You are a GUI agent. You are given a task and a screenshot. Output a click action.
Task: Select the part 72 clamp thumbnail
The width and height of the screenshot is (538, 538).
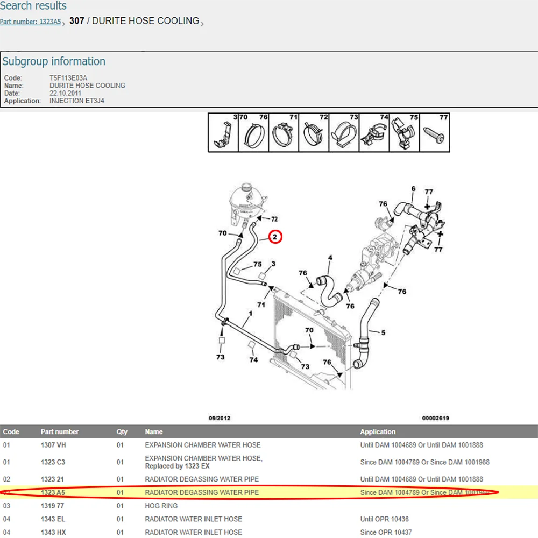click(x=314, y=132)
